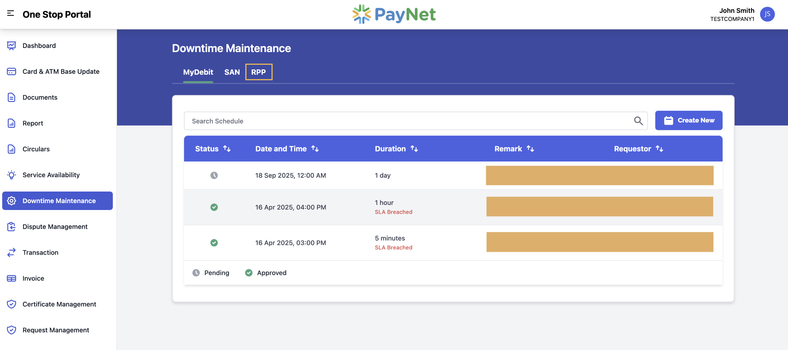Open the Report chart icon

(x=11, y=123)
